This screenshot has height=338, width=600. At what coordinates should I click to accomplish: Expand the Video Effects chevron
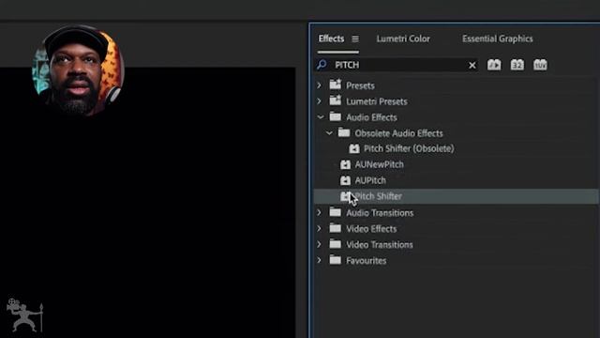[319, 228]
